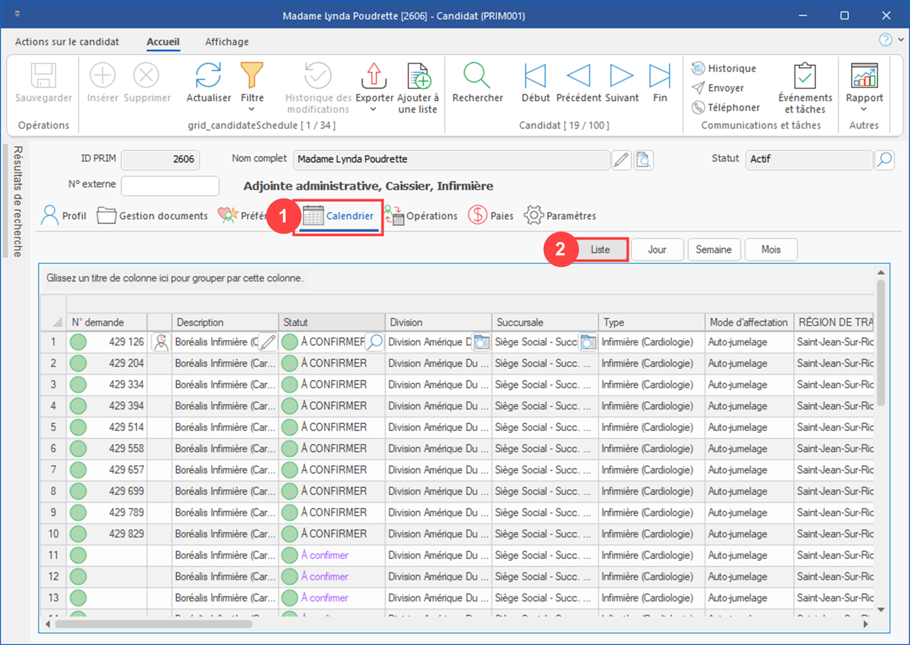The width and height of the screenshot is (910, 645).
Task: Open the Affichage ribbon tab
Action: coord(226,42)
